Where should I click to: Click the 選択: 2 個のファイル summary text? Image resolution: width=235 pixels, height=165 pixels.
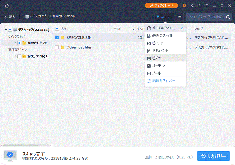(x=169, y=157)
